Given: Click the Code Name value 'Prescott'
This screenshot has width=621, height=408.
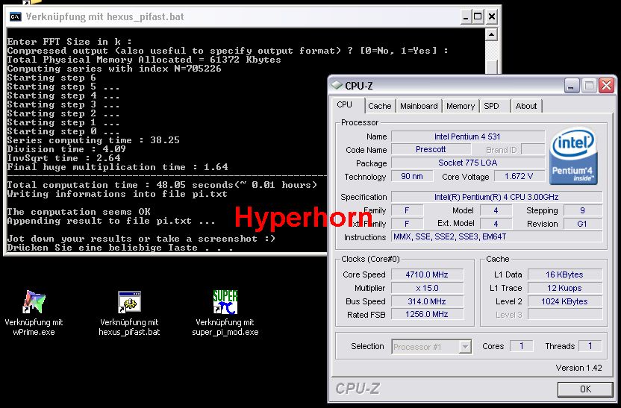Looking at the screenshot, I should click(x=431, y=150).
